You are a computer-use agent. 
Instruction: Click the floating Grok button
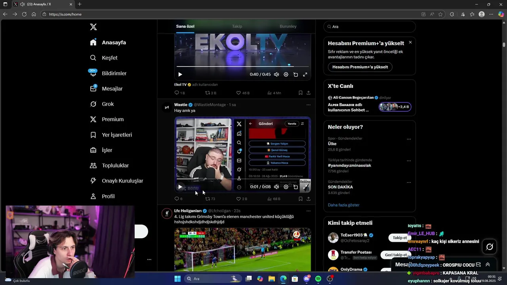click(x=490, y=247)
